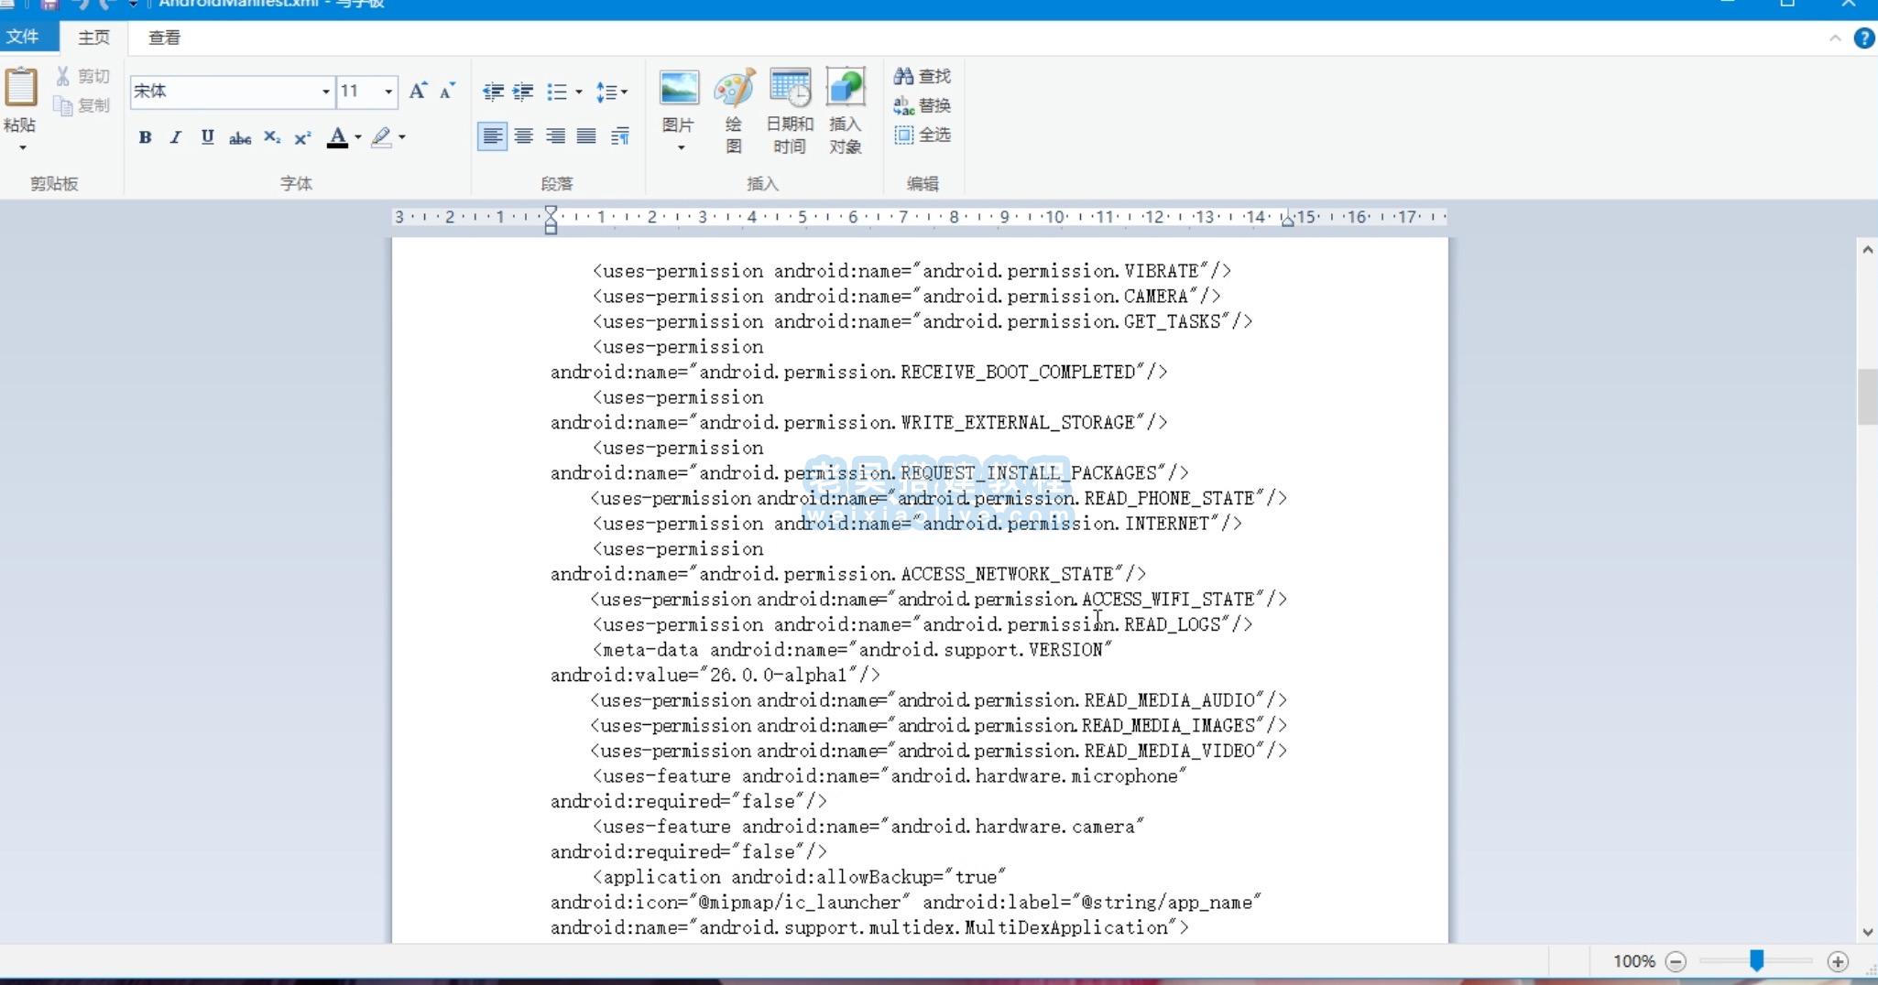This screenshot has height=985, width=1878.
Task: Click the text READ_PHONE_STATE
Action: (x=1169, y=499)
